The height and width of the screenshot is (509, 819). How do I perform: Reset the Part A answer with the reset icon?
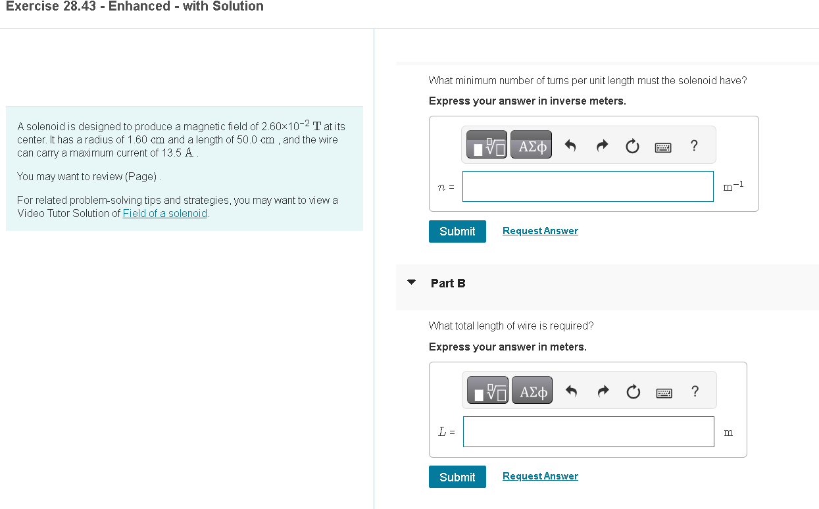(632, 147)
